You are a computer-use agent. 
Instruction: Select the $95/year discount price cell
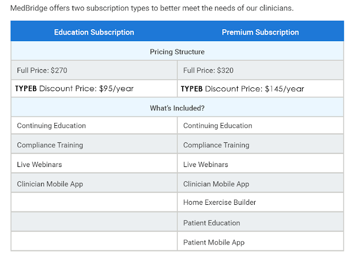[x=74, y=88]
